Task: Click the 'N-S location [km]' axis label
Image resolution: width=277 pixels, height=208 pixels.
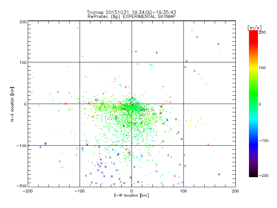Action: tap(12, 104)
